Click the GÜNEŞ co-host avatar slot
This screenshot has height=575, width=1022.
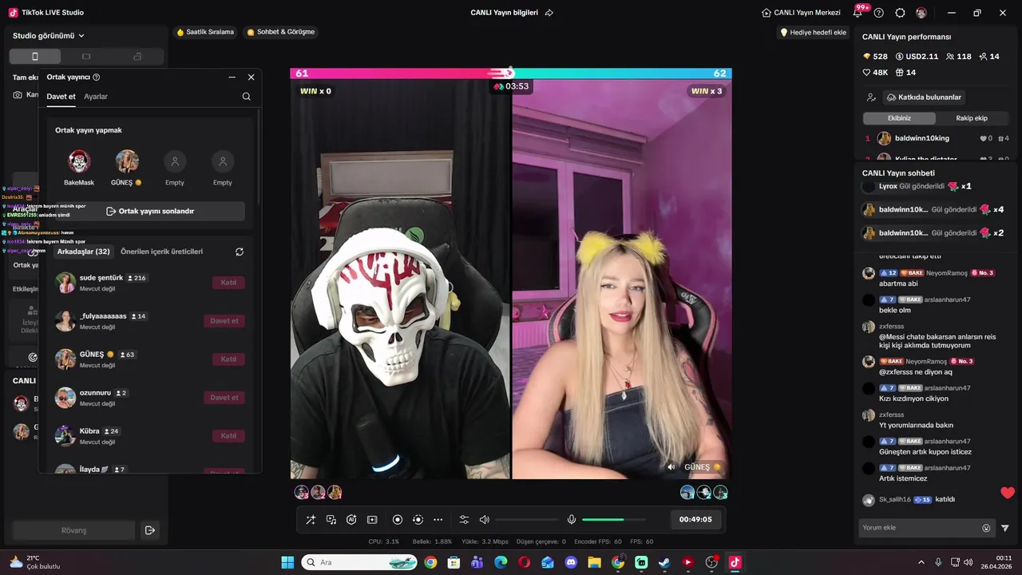click(127, 161)
